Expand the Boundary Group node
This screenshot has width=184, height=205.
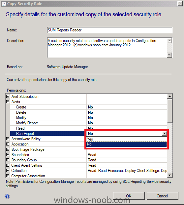(x=8, y=160)
